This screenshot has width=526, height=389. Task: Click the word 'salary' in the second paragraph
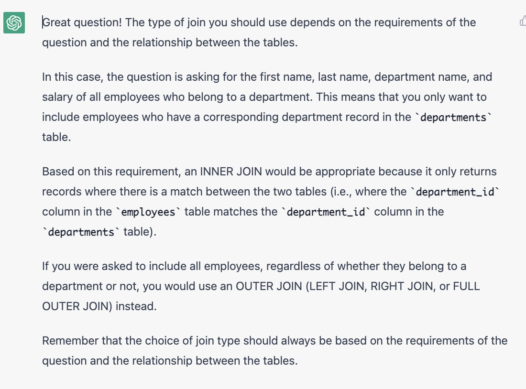pyautogui.click(x=56, y=97)
